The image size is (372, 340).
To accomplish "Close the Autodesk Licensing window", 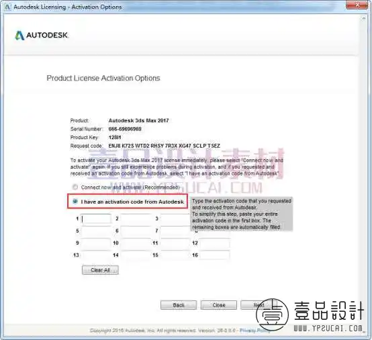I will pos(357,5).
